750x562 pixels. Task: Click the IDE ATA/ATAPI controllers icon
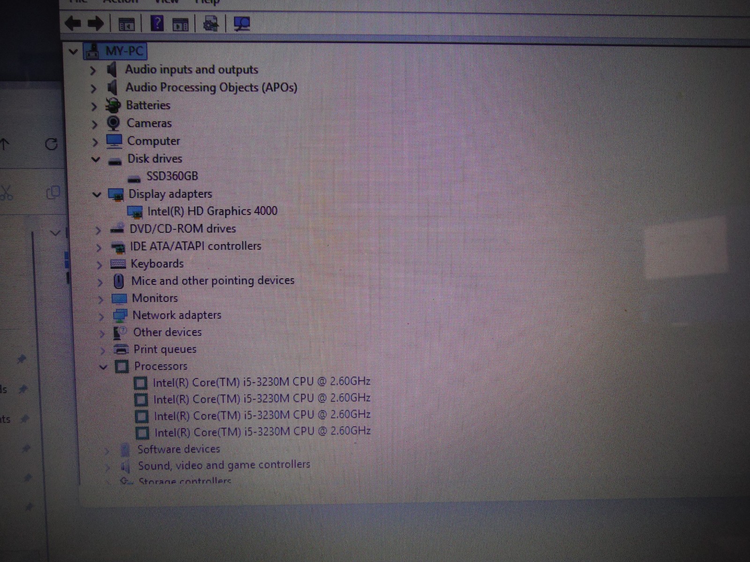[x=118, y=247]
